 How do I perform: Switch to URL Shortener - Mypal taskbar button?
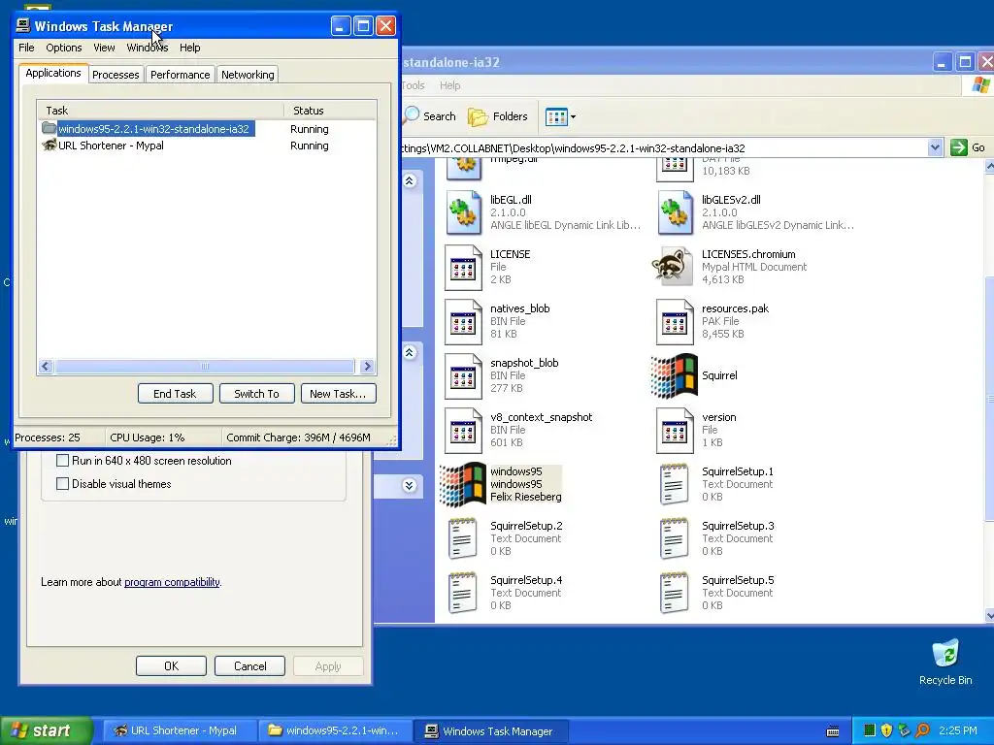(x=180, y=730)
